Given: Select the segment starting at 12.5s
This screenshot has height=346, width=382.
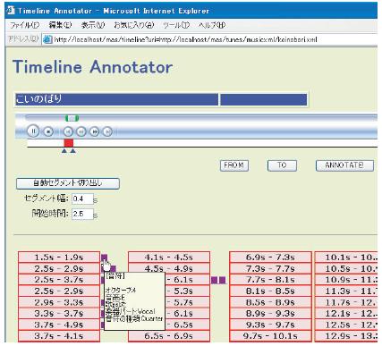Looking at the screenshot, I should click(x=346, y=325).
